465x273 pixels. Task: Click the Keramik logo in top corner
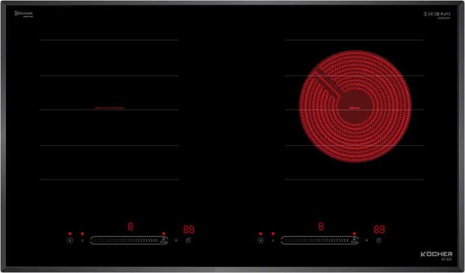click(24, 14)
